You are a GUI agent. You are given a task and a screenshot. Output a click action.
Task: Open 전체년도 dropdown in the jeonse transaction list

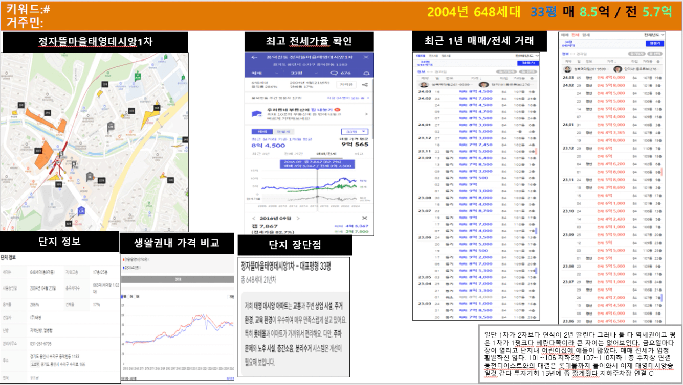point(654,35)
